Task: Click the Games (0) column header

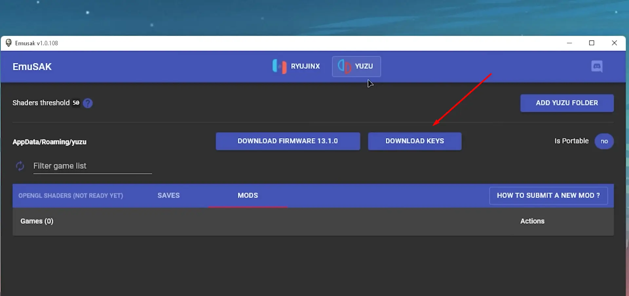Action: click(x=37, y=221)
